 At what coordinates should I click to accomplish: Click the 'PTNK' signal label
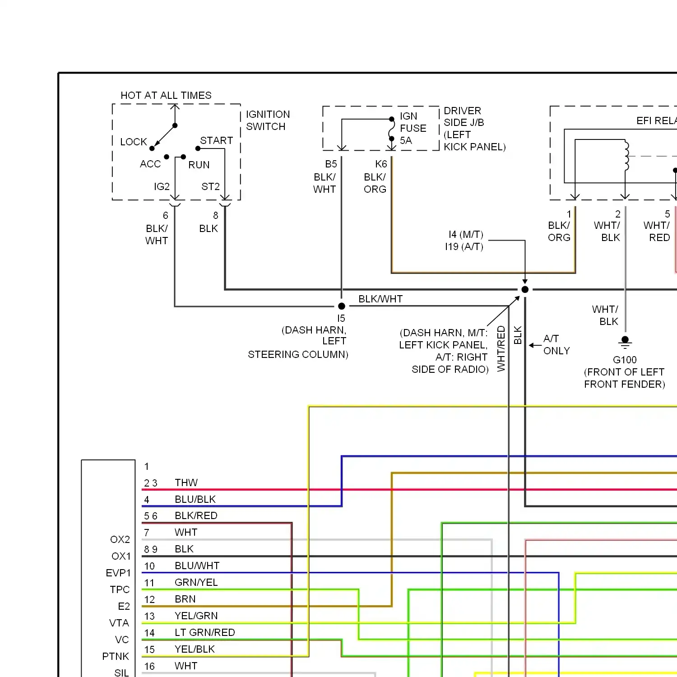click(x=116, y=656)
